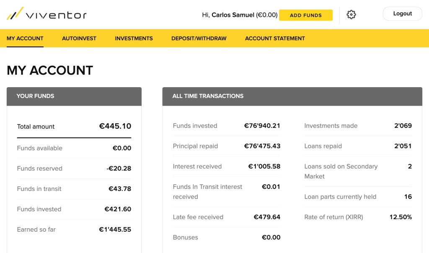Go to the DEPOSIT/WITHDRAW tab
The height and width of the screenshot is (253, 429).
pos(199,39)
